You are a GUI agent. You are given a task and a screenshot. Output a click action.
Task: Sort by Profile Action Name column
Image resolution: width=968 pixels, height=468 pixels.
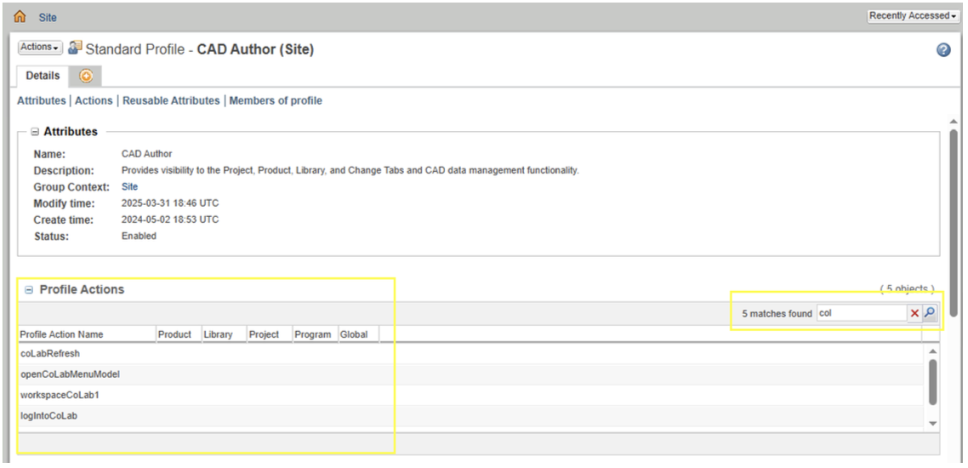[x=87, y=334]
